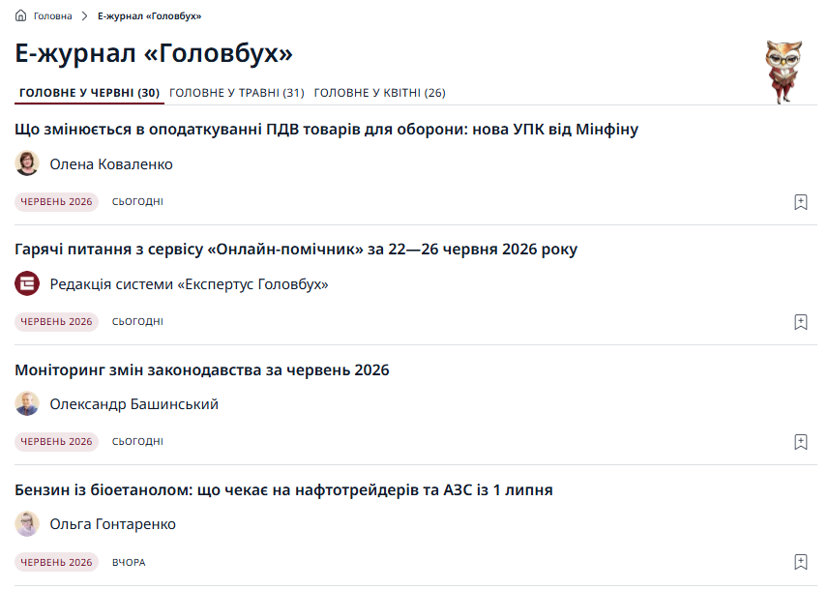Open article about ПДВ товарів для оборони
Screen dimensions: 829x590
(326, 130)
